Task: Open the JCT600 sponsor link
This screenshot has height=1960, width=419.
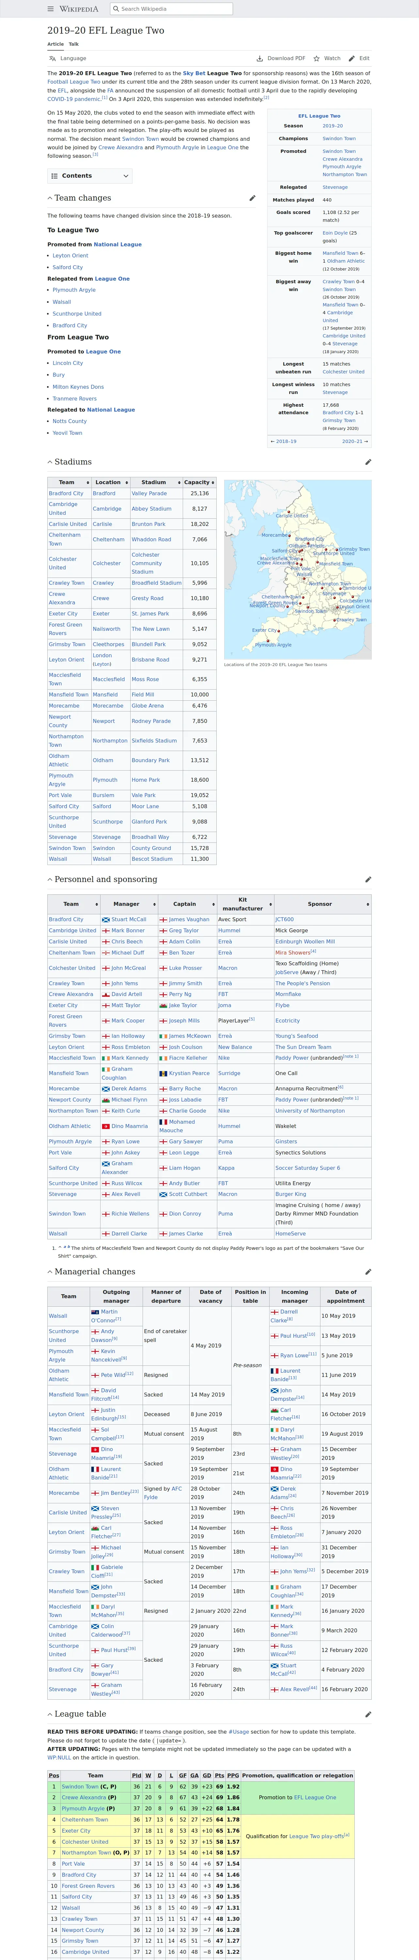Action: coord(285,919)
